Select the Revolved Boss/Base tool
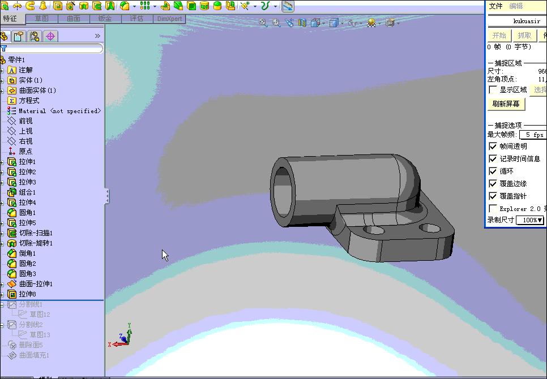The height and width of the screenshot is (379, 547). (x=17, y=6)
